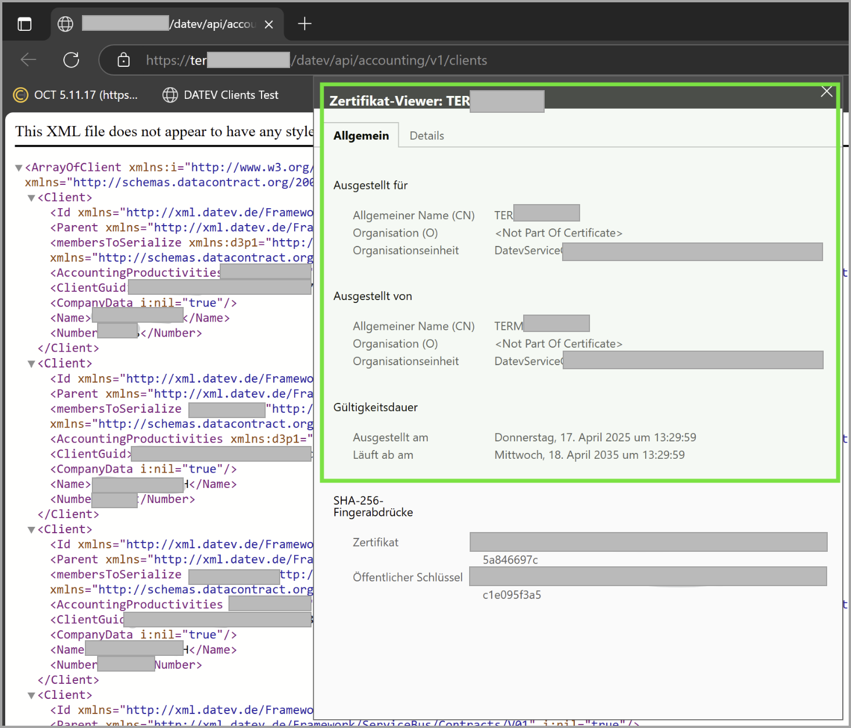
Task: Click the globe icon of DATEV Clients Test bookmark
Action: pos(170,95)
